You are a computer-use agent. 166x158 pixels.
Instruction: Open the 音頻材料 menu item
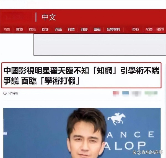click(x=113, y=29)
